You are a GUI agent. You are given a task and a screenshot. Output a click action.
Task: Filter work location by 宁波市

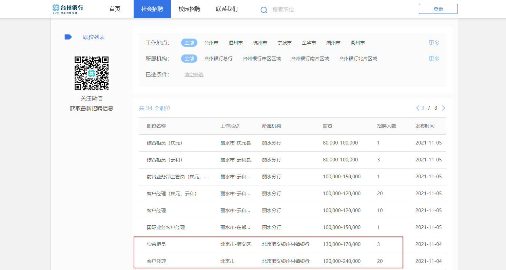285,43
